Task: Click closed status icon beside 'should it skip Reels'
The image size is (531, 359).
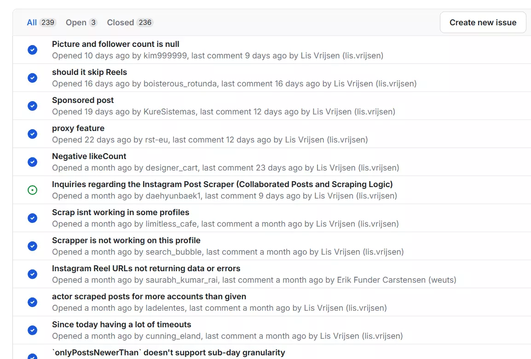Action: tap(32, 78)
